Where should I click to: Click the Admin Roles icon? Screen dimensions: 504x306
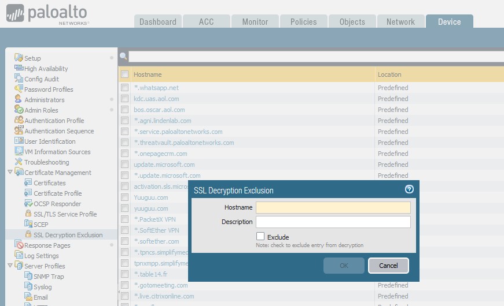(x=19, y=109)
